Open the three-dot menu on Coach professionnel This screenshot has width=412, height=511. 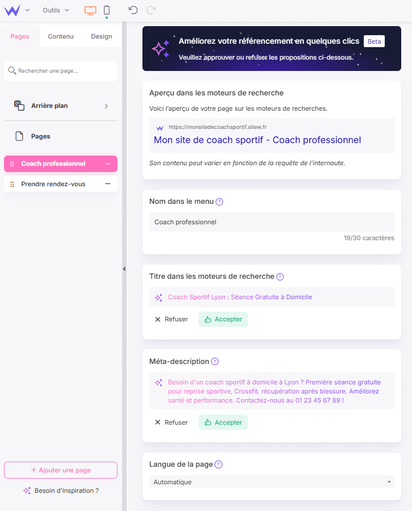click(109, 163)
